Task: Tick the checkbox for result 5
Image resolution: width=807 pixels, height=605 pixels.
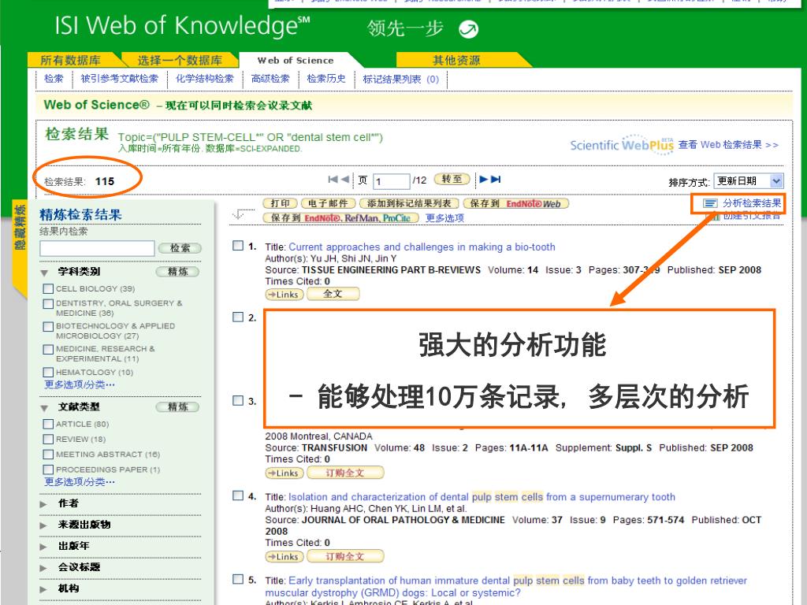Action: (238, 579)
